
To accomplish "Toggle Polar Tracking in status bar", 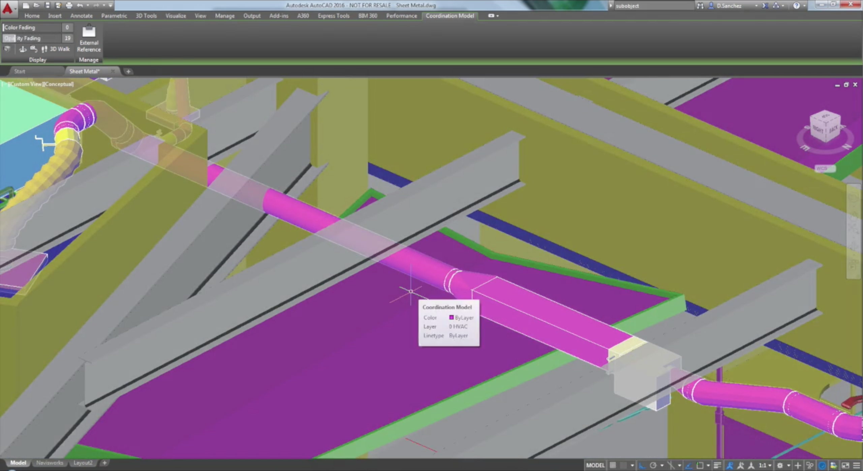I will tap(653, 466).
